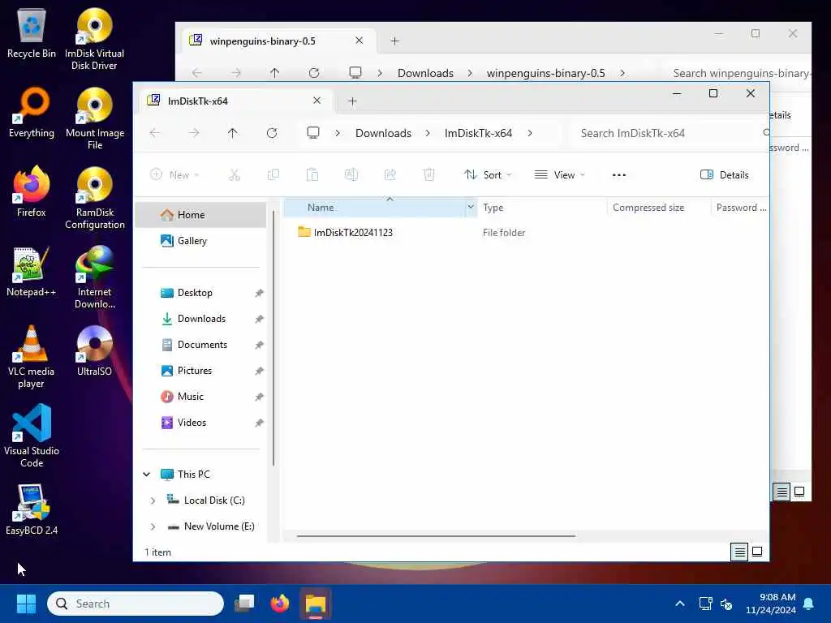Switch to details list view in ImDiskTk-x64 status bar
Screen dimensions: 831x623
[x=739, y=552]
